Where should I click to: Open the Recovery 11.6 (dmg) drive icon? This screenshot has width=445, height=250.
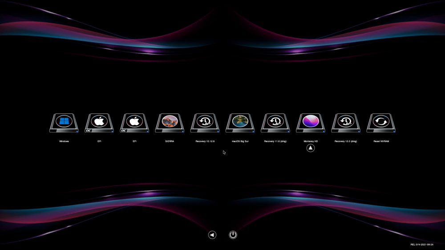(x=275, y=123)
